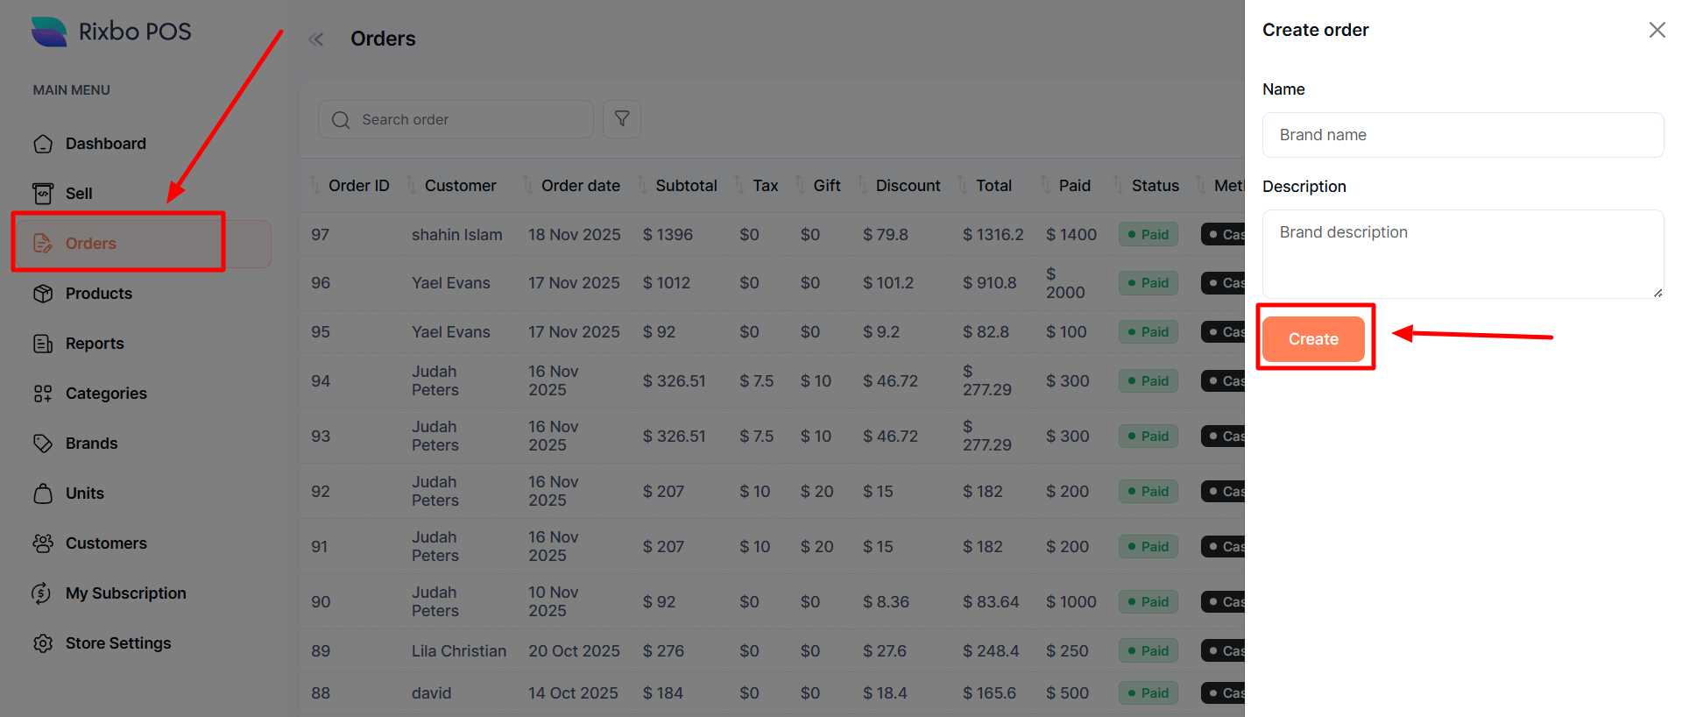Screen dimensions: 1682x717
Task: Collapse sidebar with double chevron
Action: tap(316, 39)
